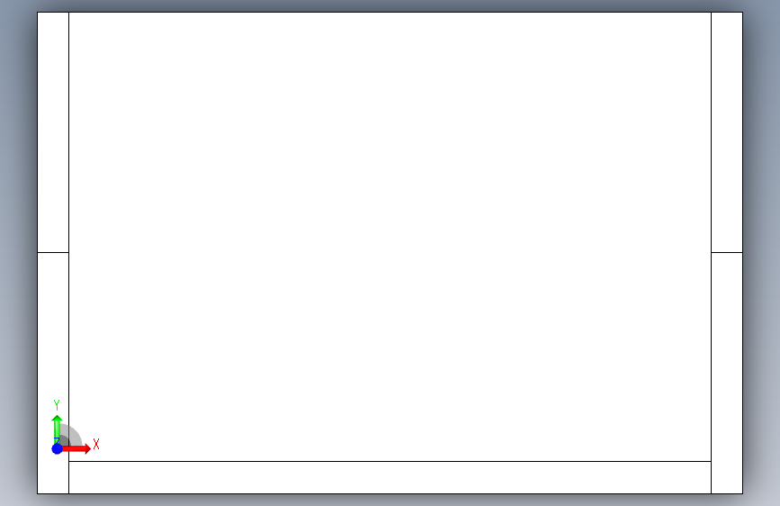Viewport: 780px width, 506px height.
Task: Click the red X axis arrow
Action: 77,448
